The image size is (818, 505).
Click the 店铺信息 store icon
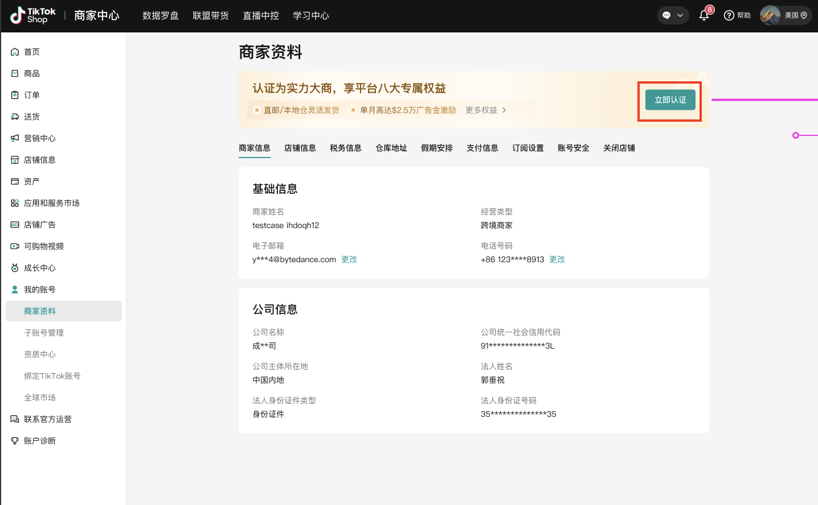15,160
